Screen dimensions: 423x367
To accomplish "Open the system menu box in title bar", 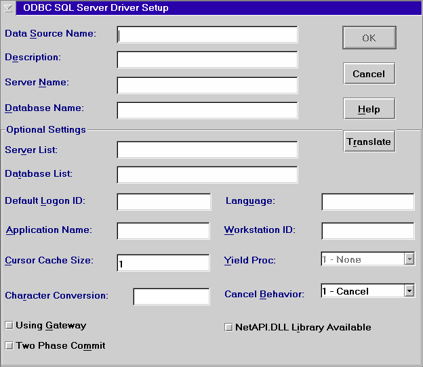I will coord(8,8).
